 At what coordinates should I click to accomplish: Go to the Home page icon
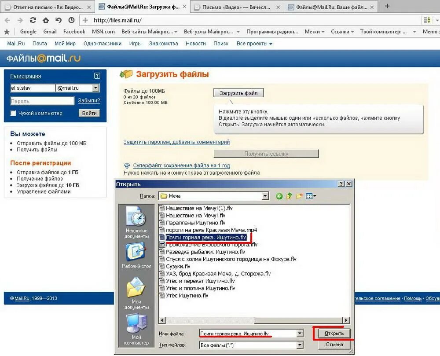(x=46, y=20)
